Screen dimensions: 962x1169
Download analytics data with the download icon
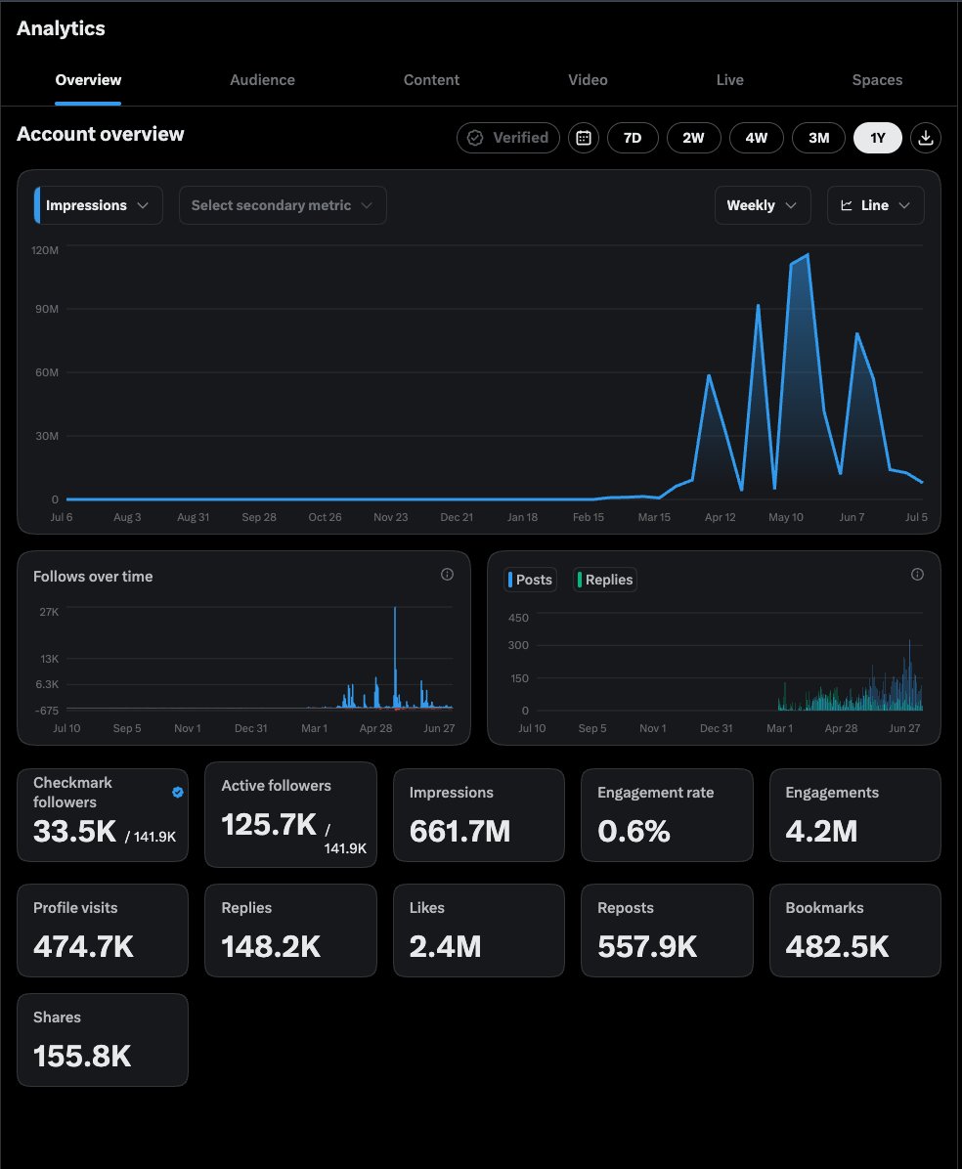pos(926,138)
